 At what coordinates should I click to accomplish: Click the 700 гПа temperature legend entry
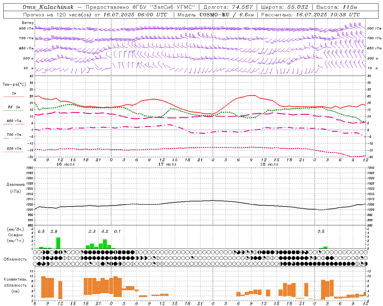click(14, 135)
